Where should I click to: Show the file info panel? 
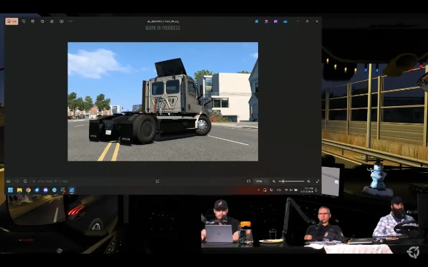[x=25, y=181]
